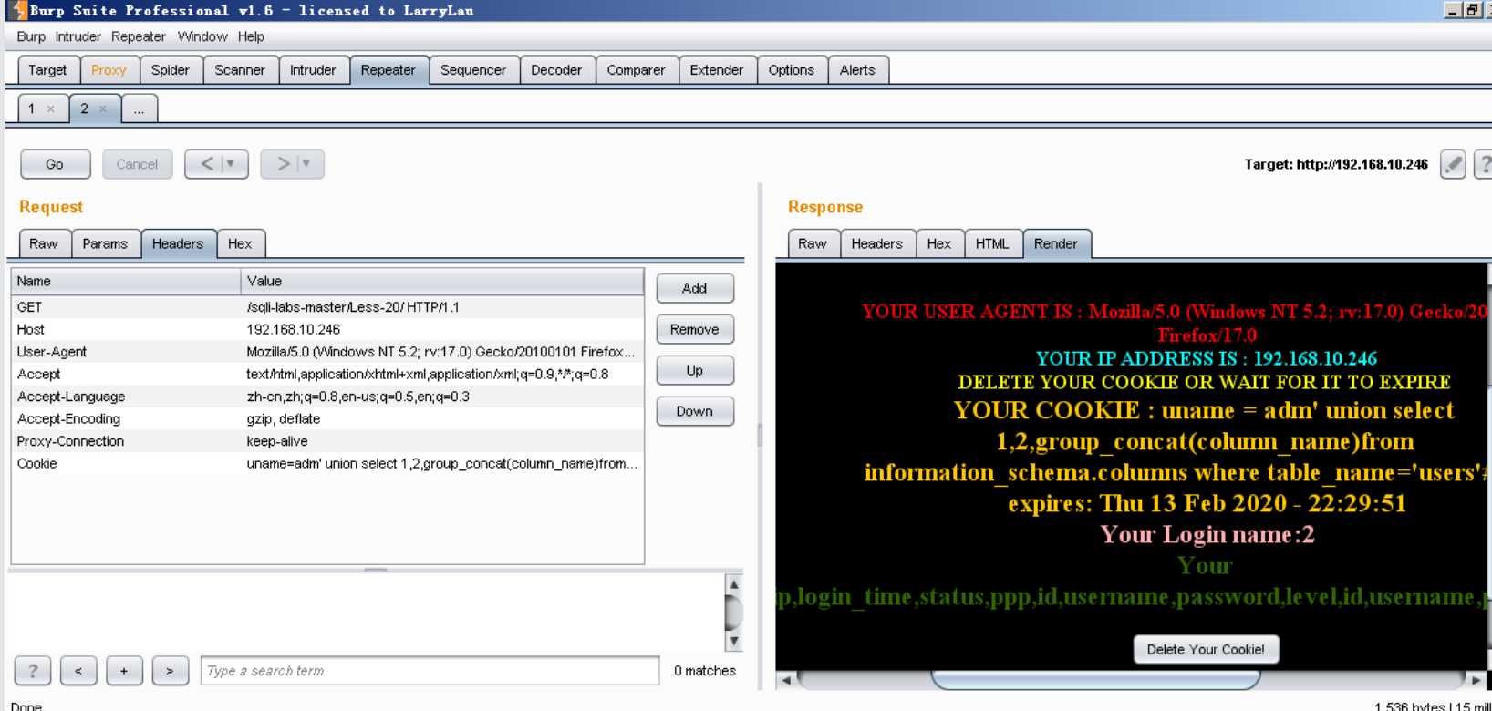
Task: Switch to the Scanner tab
Action: (240, 70)
